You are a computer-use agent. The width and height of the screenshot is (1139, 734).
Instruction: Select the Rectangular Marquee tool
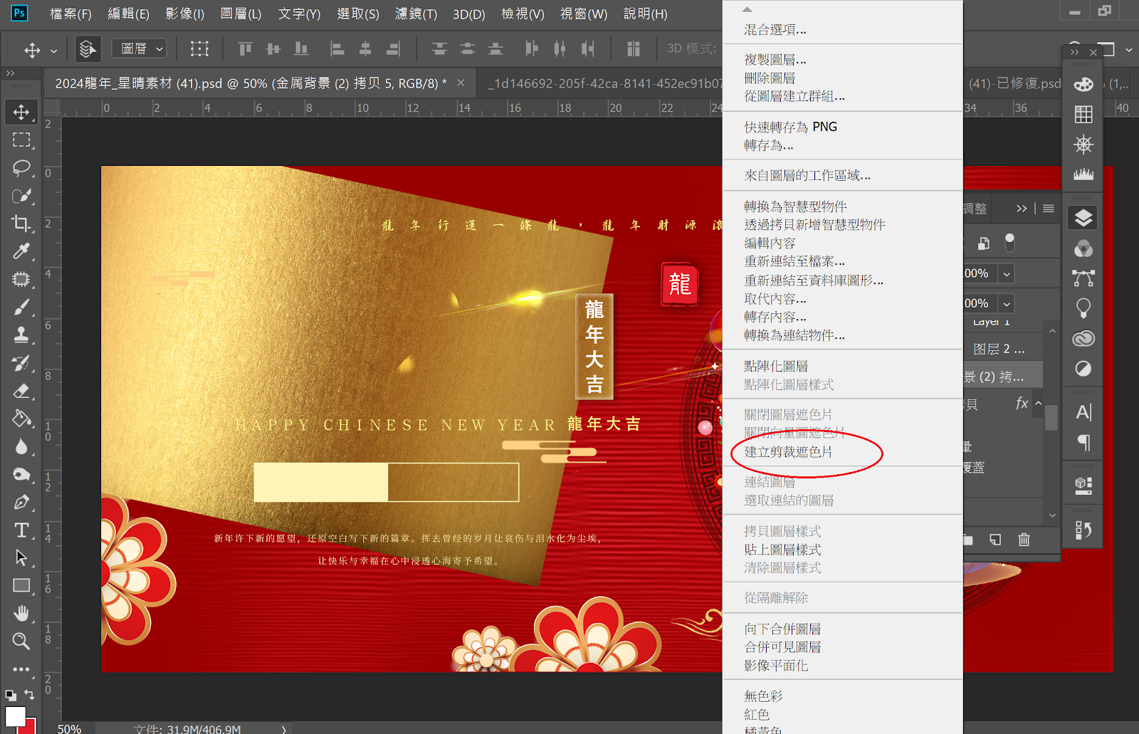[x=21, y=140]
